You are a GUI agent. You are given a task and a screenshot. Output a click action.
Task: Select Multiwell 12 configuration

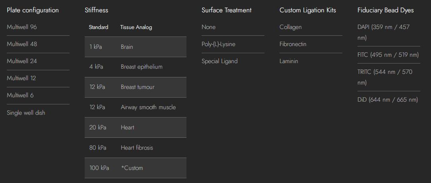tap(21, 78)
